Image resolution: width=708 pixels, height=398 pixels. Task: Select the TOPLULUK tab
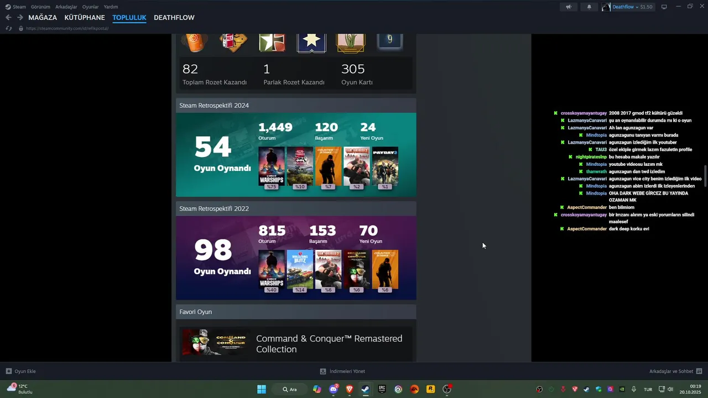point(129,18)
